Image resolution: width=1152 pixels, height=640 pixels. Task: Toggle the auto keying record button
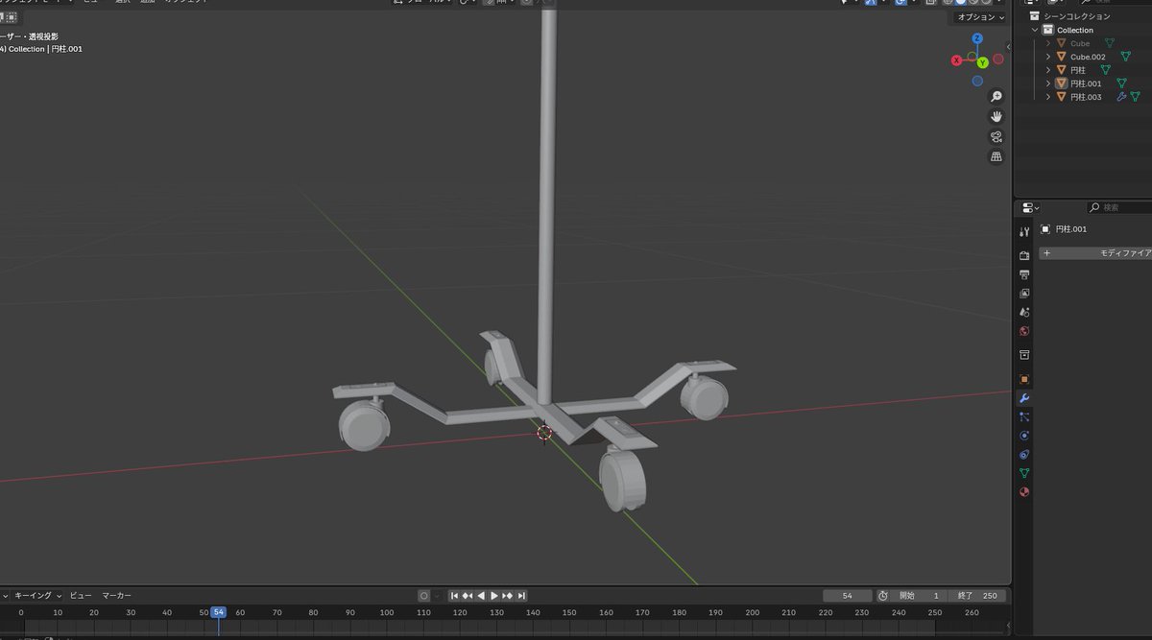click(x=423, y=596)
